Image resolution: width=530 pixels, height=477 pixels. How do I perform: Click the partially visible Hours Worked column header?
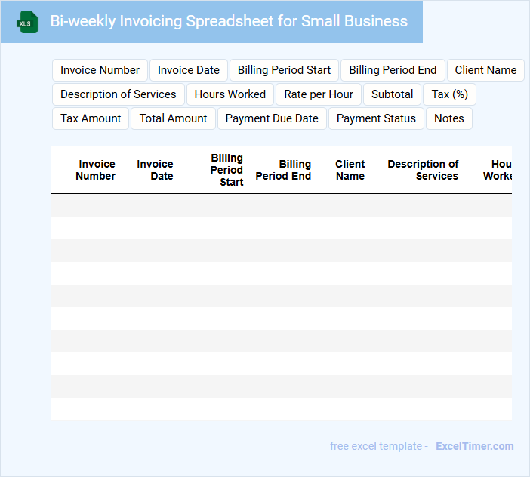point(498,170)
